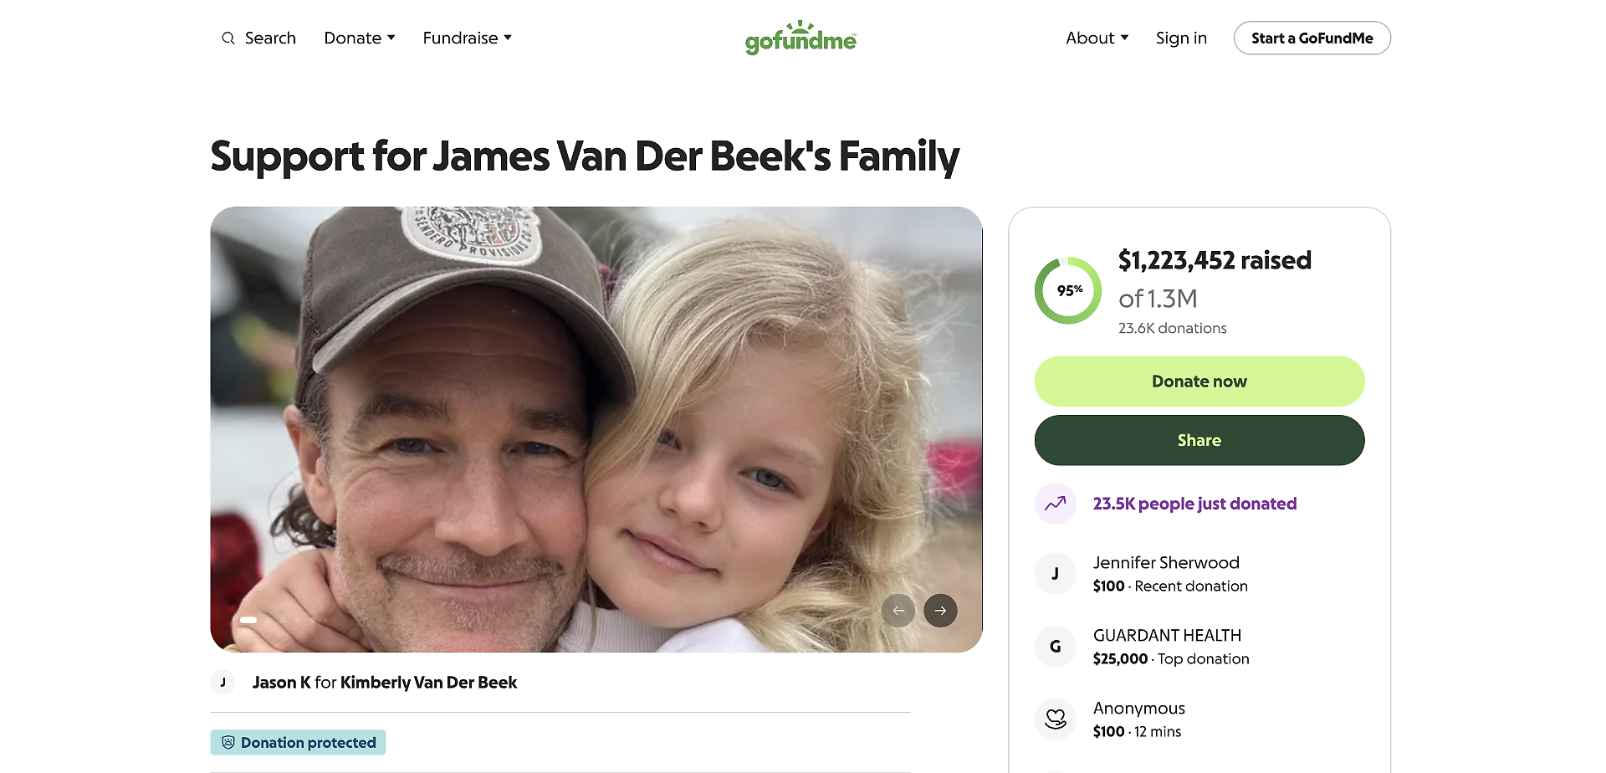Open 23.5K people just donated link
Image resolution: width=1606 pixels, height=773 pixels.
pos(1194,504)
